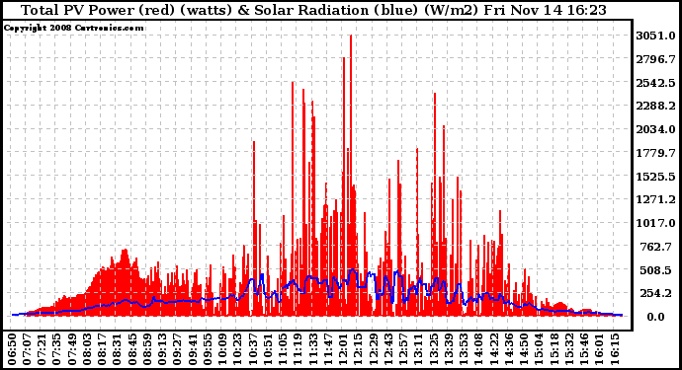Click the 10:23 time label
The height and width of the screenshot is (370, 682).
pyautogui.click(x=238, y=349)
